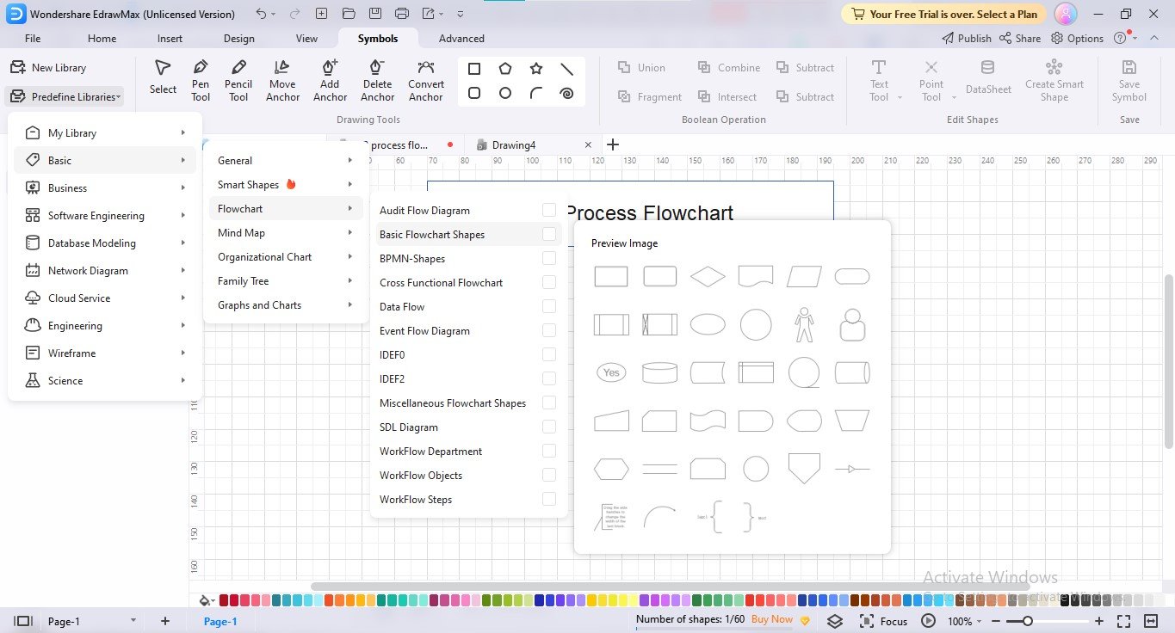This screenshot has height=633, width=1175.
Task: Click the open folder icon in title bar
Action: click(348, 14)
